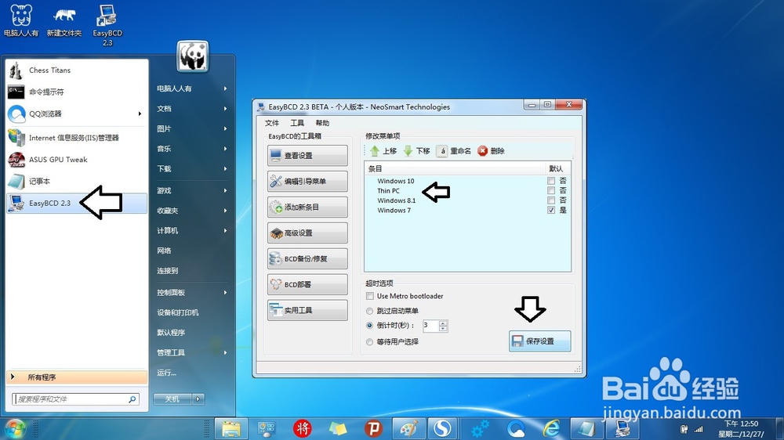Image resolution: width=784 pixels, height=440 pixels.
Task: Enable Use Metro bootloader checkbox
Action: [x=370, y=296]
